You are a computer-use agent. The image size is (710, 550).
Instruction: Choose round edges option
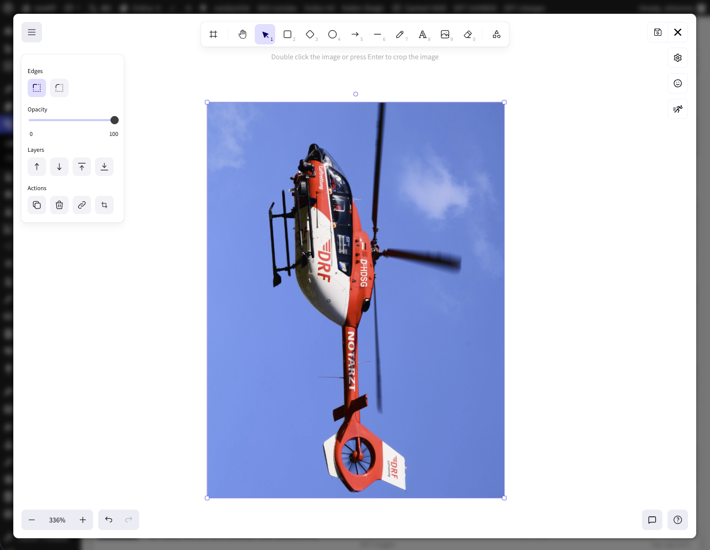59,88
